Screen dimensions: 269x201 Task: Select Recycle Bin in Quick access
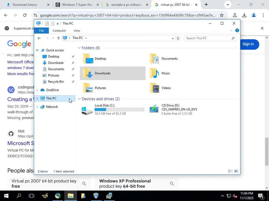[x=56, y=82]
